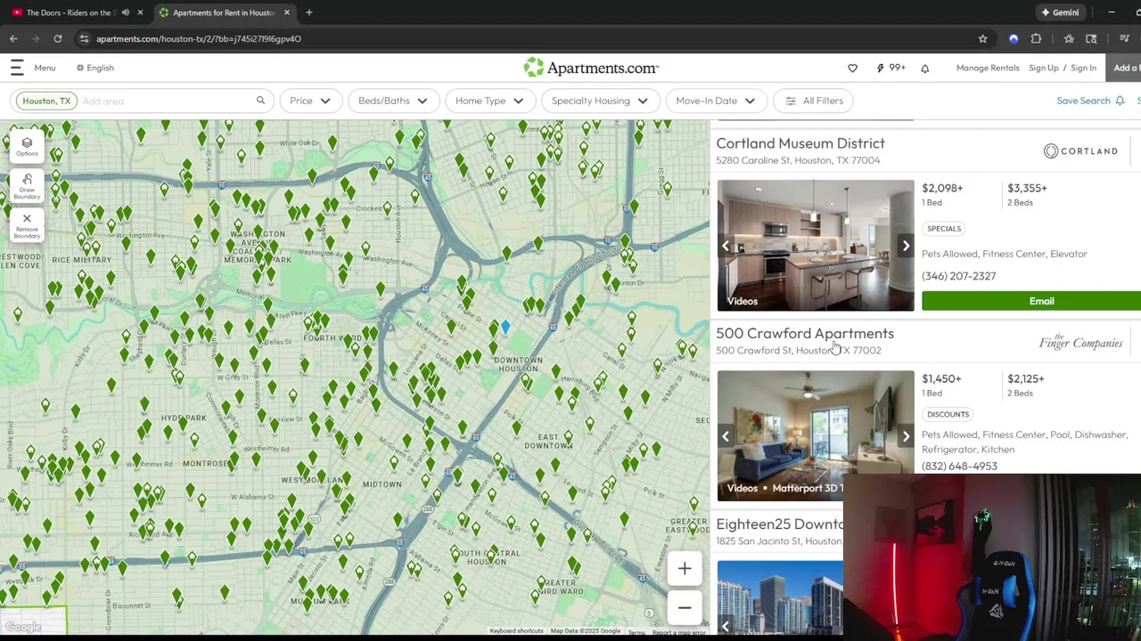The image size is (1141, 641).
Task: Call Cortland at (346) 207-2327
Action: [x=959, y=276]
